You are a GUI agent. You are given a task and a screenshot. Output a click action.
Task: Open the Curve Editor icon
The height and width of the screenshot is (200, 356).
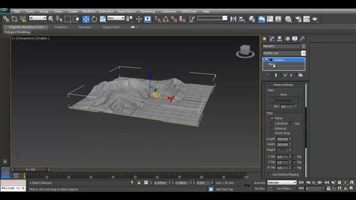(270, 19)
